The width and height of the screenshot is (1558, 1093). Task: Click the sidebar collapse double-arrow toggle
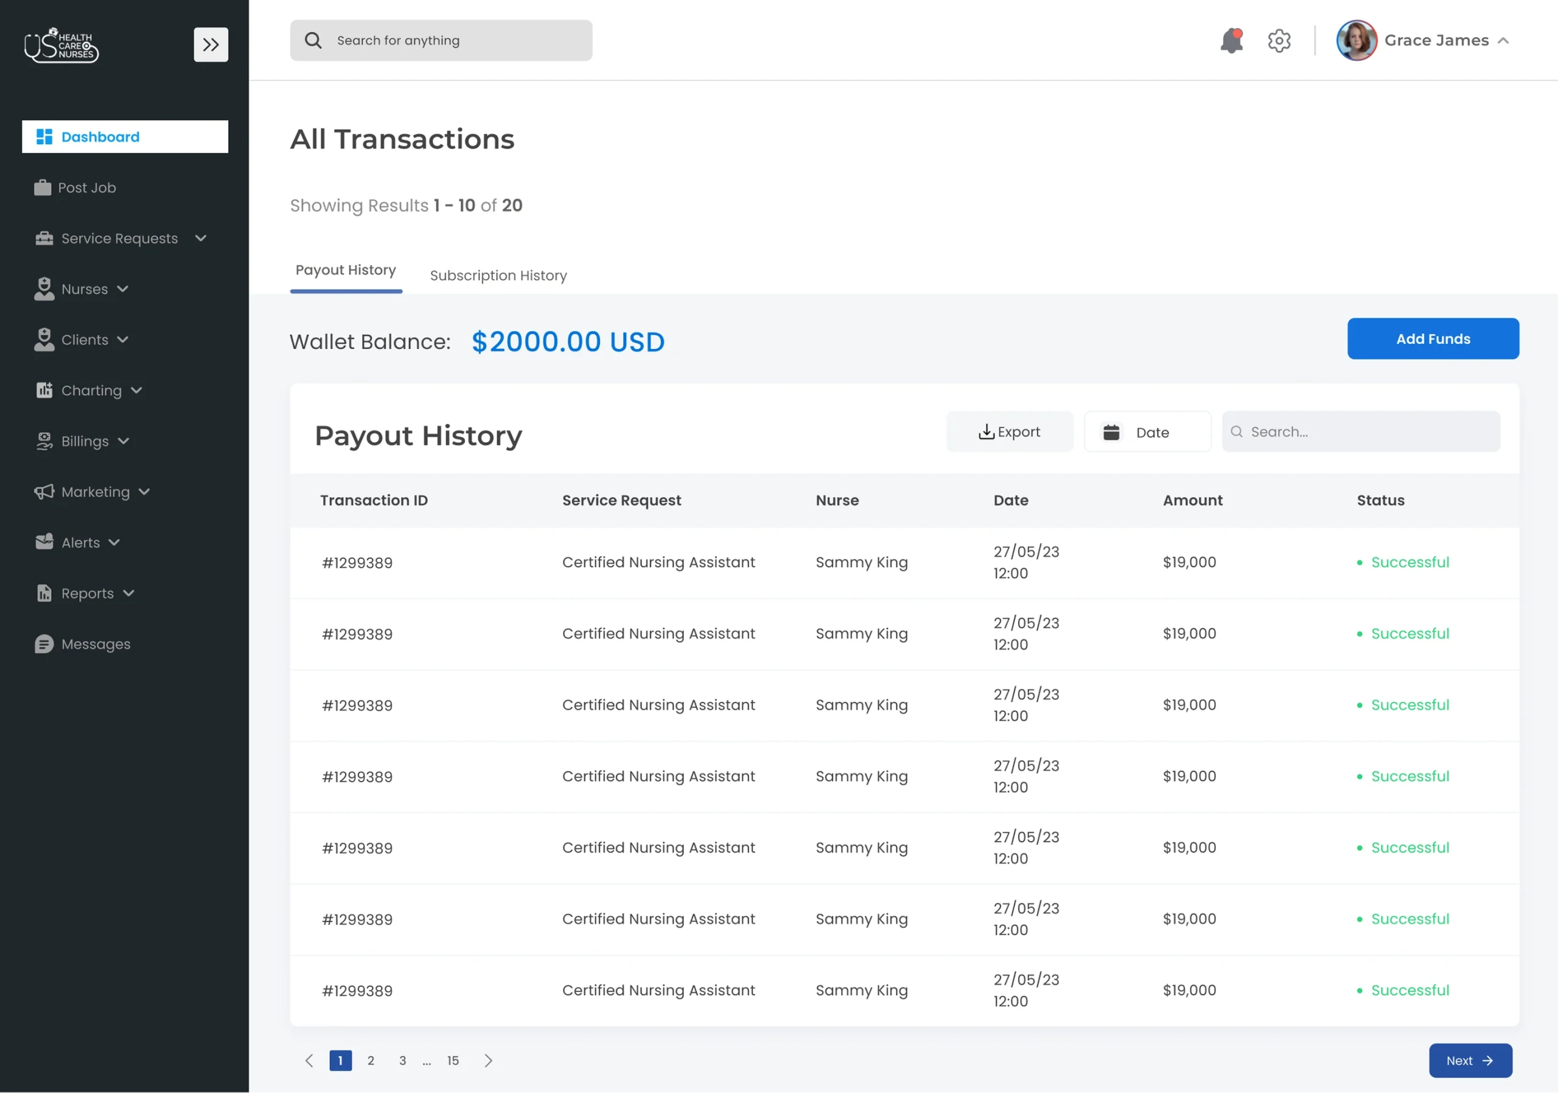pyautogui.click(x=211, y=44)
